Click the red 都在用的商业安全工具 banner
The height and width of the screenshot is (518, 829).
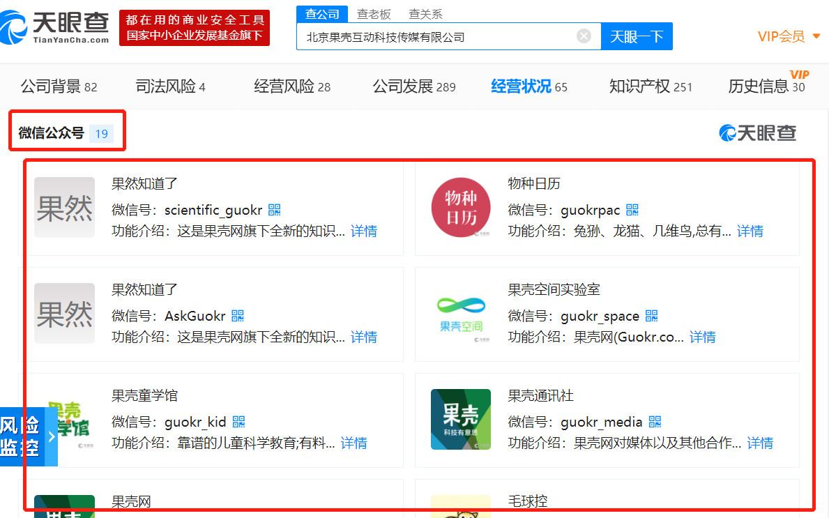pyautogui.click(x=195, y=27)
